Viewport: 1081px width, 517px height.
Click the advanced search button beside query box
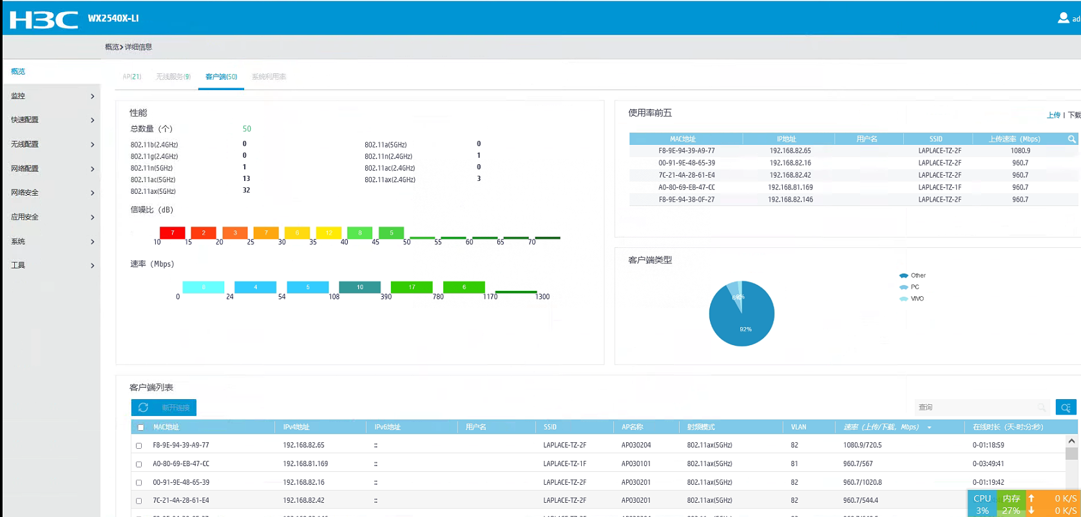(1066, 408)
